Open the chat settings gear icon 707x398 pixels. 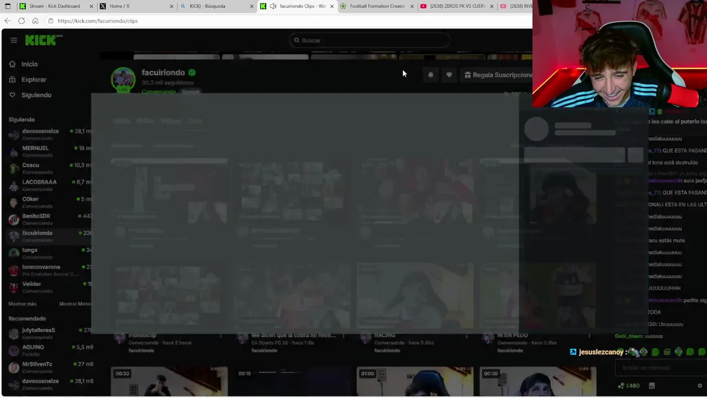coord(700,386)
